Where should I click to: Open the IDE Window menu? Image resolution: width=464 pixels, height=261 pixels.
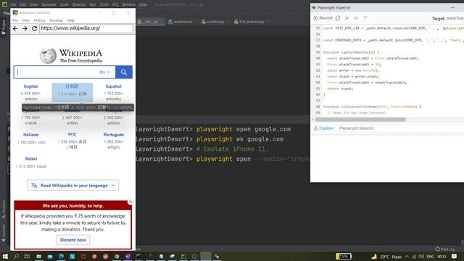coord(128,4)
